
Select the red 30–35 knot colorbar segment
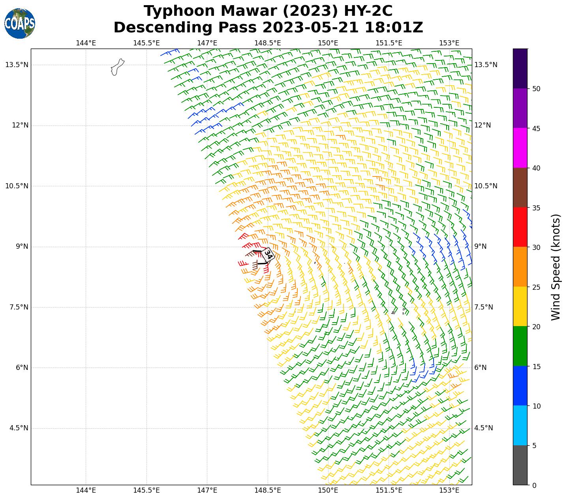tap(520, 227)
